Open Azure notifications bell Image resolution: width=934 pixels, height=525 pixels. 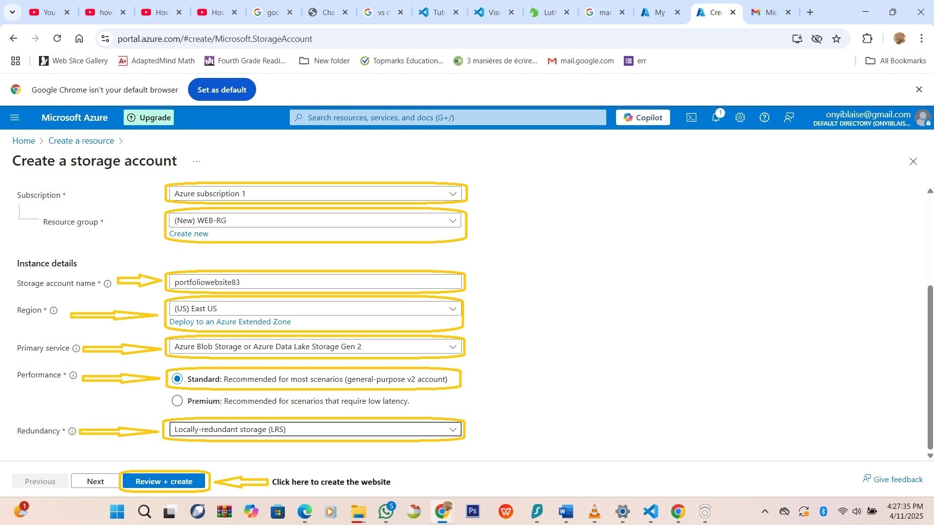click(716, 117)
